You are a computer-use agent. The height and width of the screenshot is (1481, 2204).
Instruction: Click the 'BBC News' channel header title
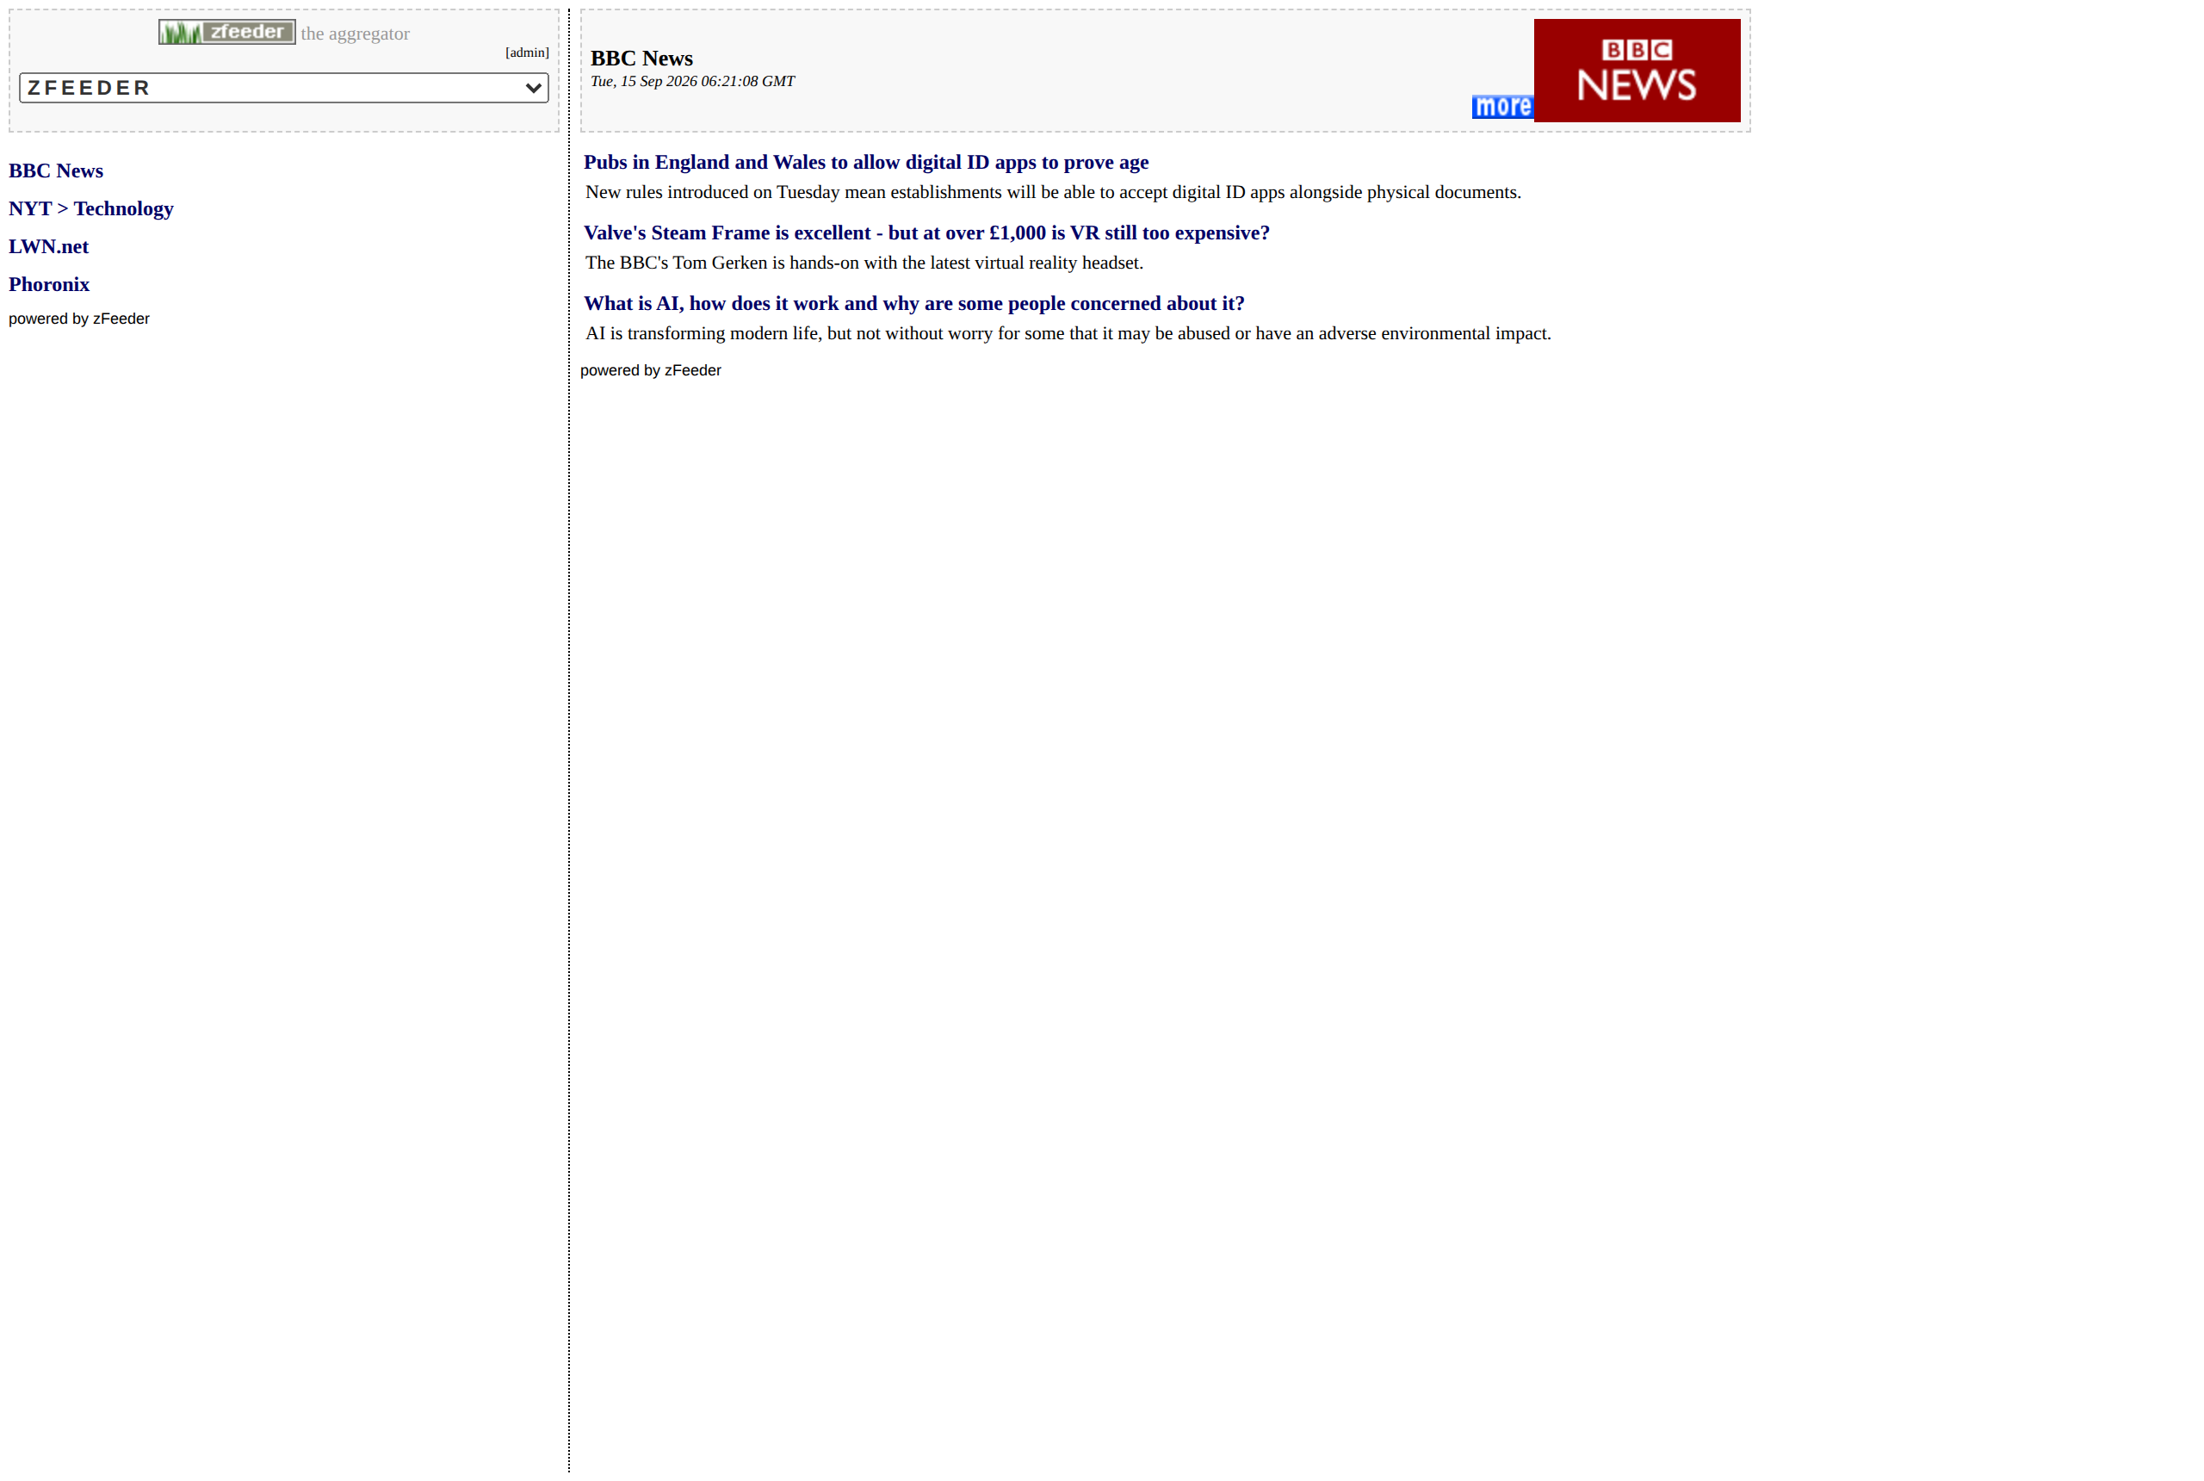[641, 59]
